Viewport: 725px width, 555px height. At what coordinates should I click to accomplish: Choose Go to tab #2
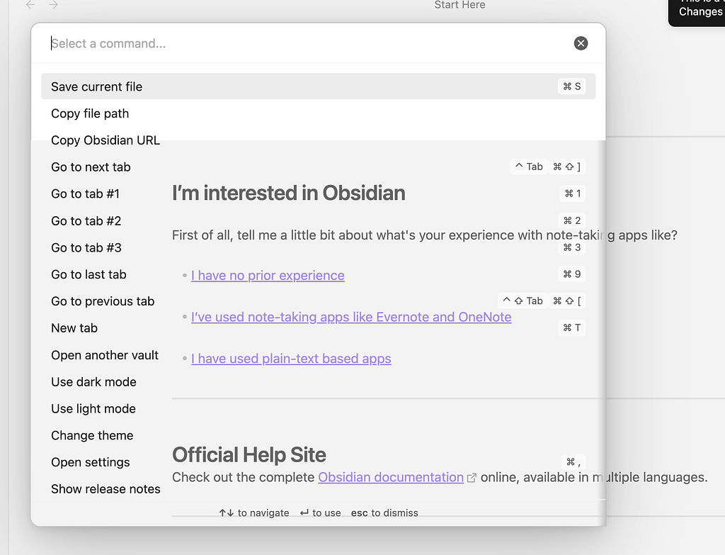86,221
